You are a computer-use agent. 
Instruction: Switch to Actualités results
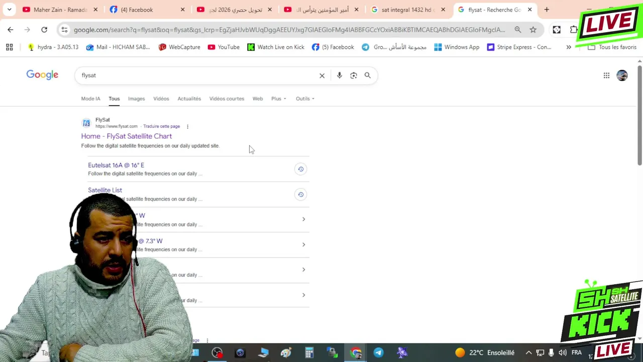pos(189,99)
